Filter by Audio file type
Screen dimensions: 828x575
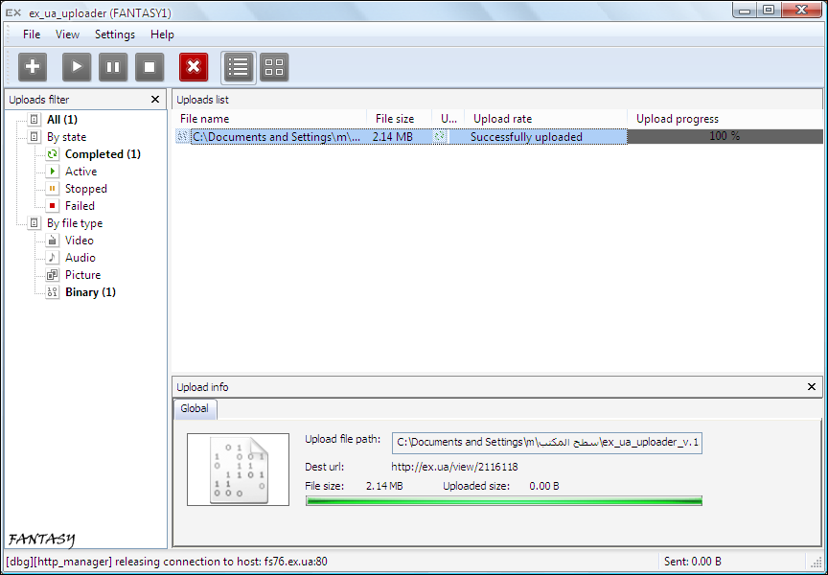coord(80,258)
